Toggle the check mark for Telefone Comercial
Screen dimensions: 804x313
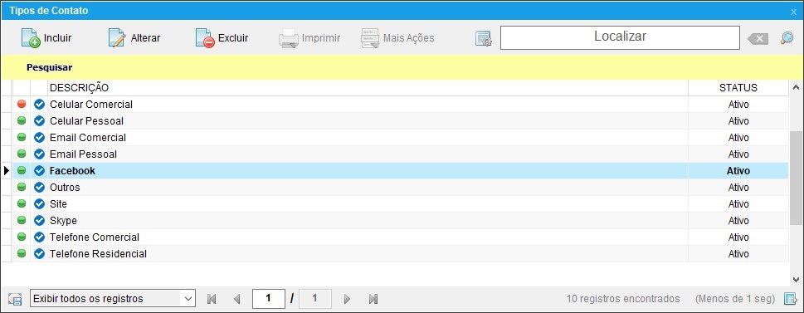(x=40, y=237)
